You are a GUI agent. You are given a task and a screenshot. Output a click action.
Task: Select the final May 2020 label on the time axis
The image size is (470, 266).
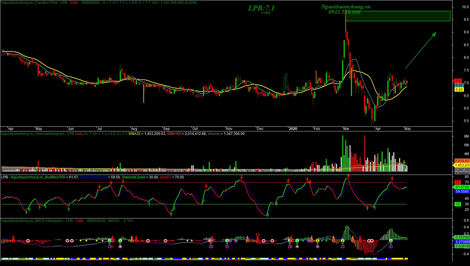click(x=408, y=129)
